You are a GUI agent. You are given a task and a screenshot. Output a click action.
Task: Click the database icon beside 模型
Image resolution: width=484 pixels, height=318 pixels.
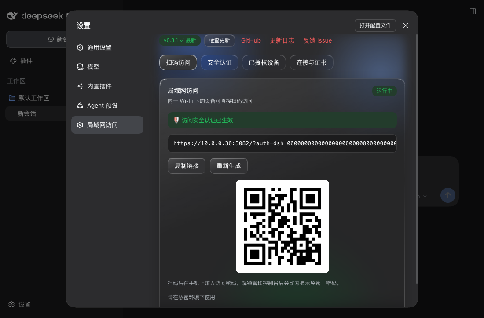click(80, 67)
